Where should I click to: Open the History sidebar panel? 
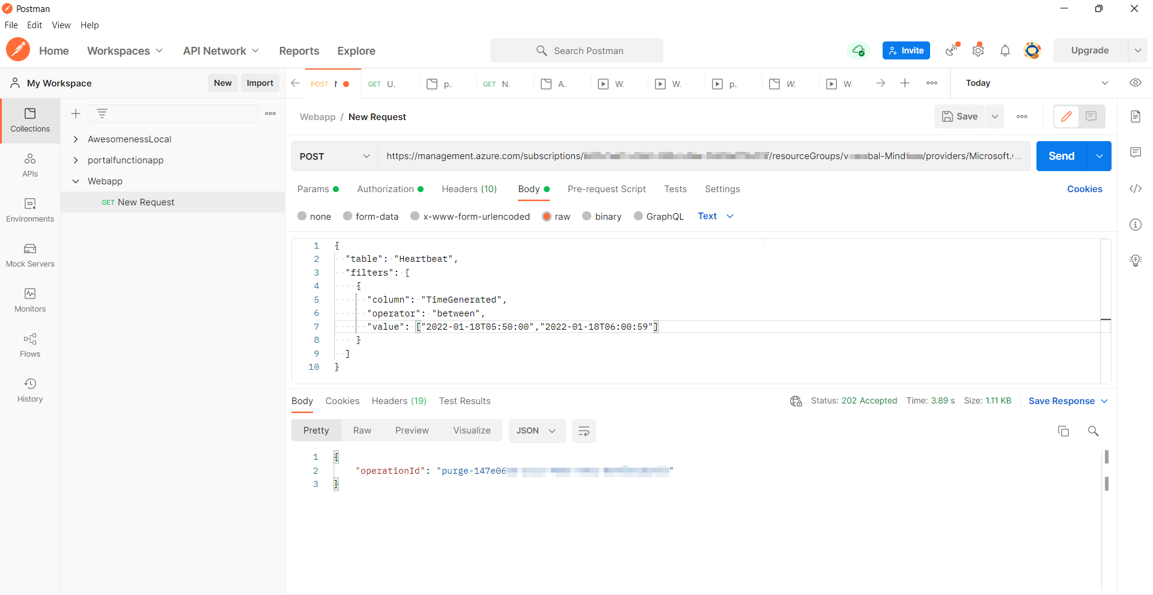coord(30,391)
